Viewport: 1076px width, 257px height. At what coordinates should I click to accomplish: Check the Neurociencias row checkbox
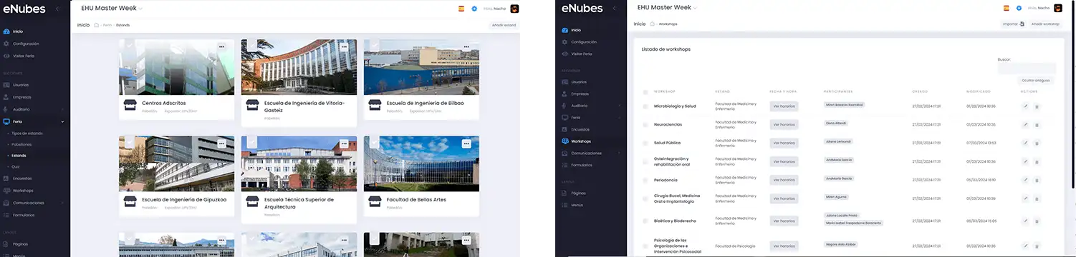pyautogui.click(x=645, y=124)
